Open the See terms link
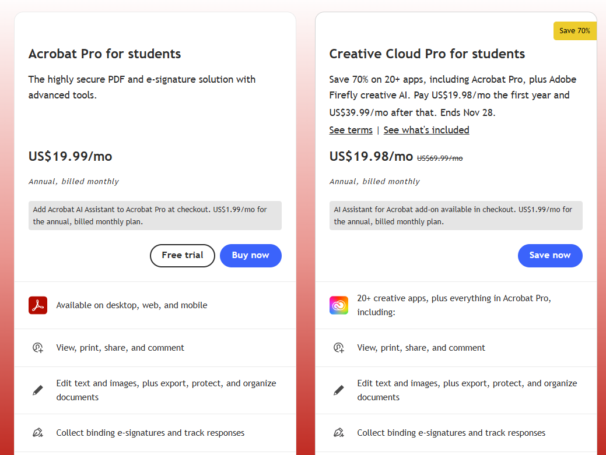The width and height of the screenshot is (606, 455). (x=351, y=130)
